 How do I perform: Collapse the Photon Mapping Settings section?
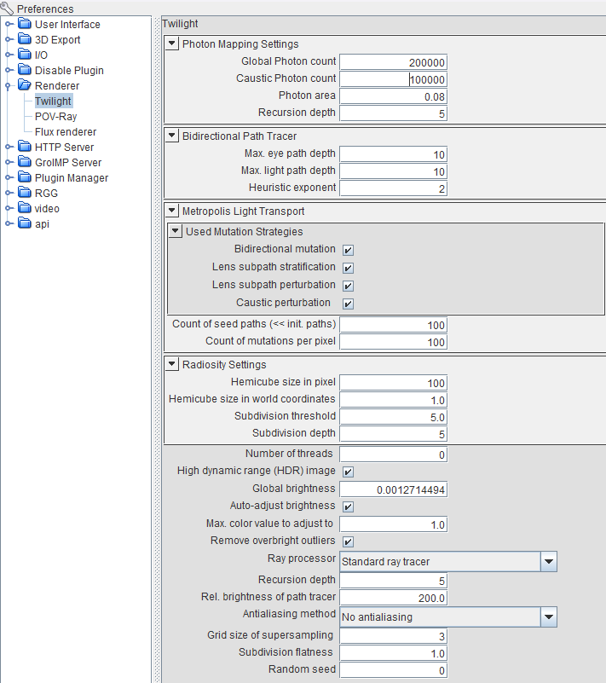coord(172,43)
